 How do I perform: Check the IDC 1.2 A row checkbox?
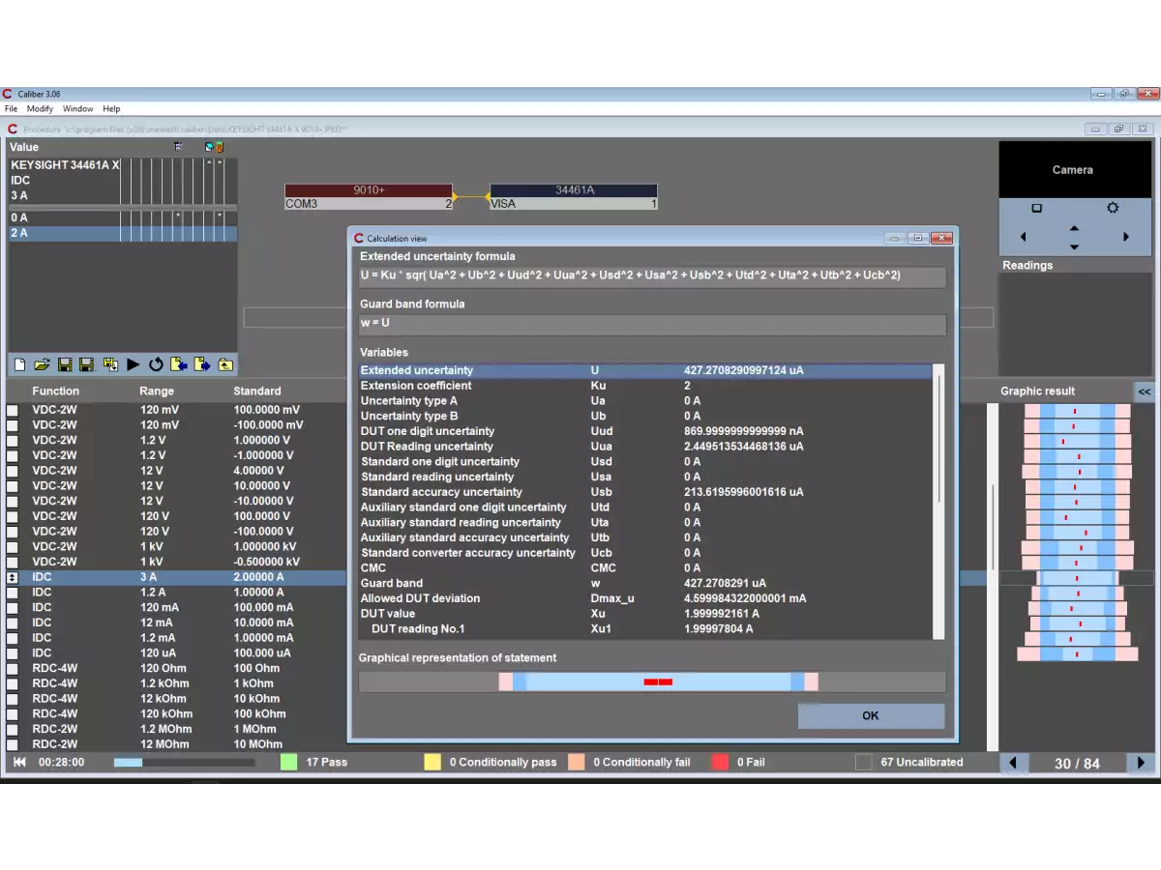point(13,593)
